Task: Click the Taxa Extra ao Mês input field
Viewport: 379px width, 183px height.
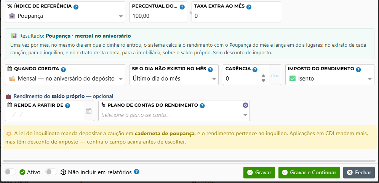Action: (236, 16)
